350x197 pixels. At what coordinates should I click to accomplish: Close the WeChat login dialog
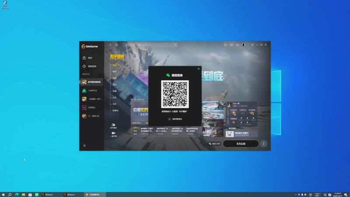(x=199, y=69)
